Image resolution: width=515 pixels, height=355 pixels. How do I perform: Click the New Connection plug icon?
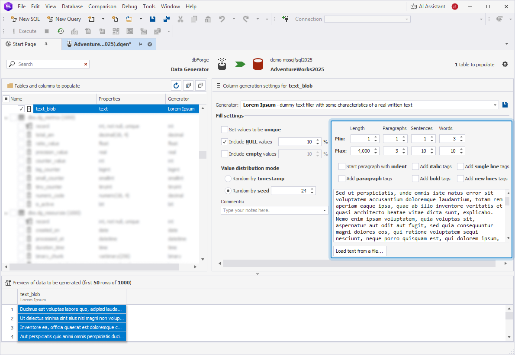[x=286, y=19]
